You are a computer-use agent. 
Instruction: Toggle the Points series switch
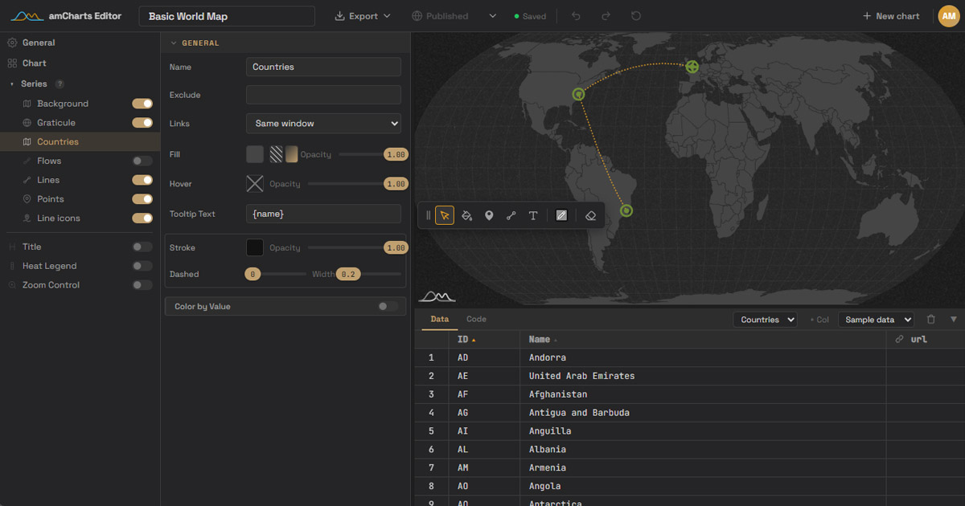pyautogui.click(x=142, y=199)
